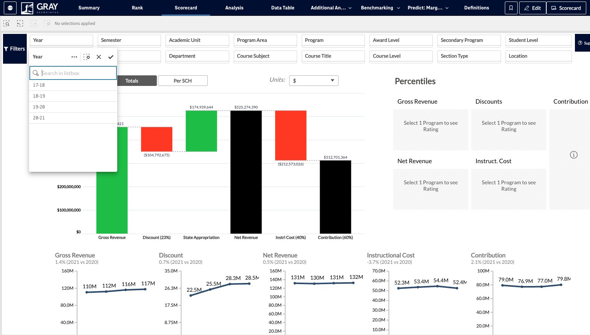590x335 pixels.
Task: Select year 17-18 in listbox
Action: (73, 85)
